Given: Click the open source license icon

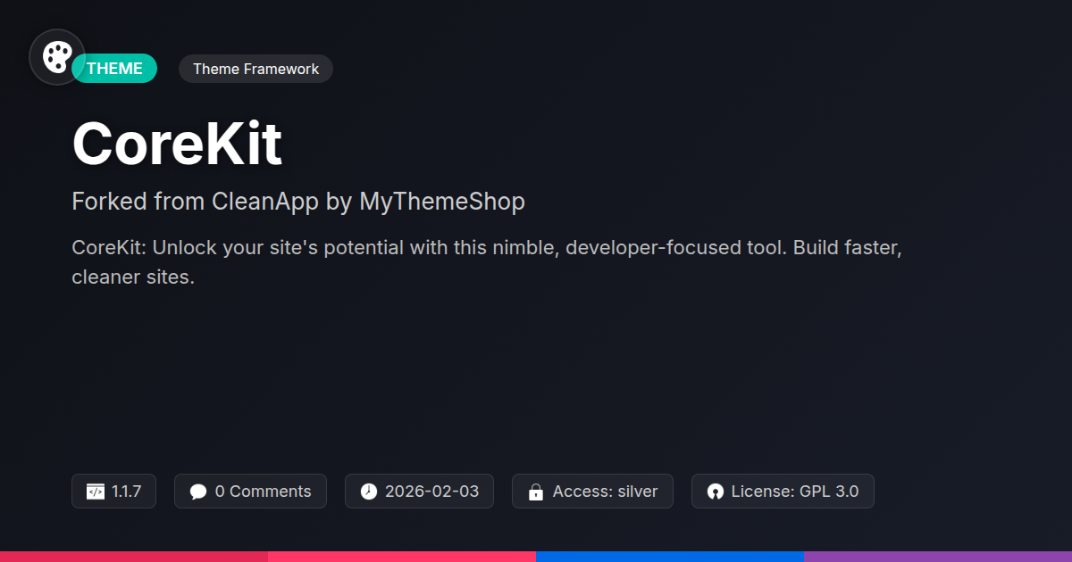Looking at the screenshot, I should coord(715,492).
